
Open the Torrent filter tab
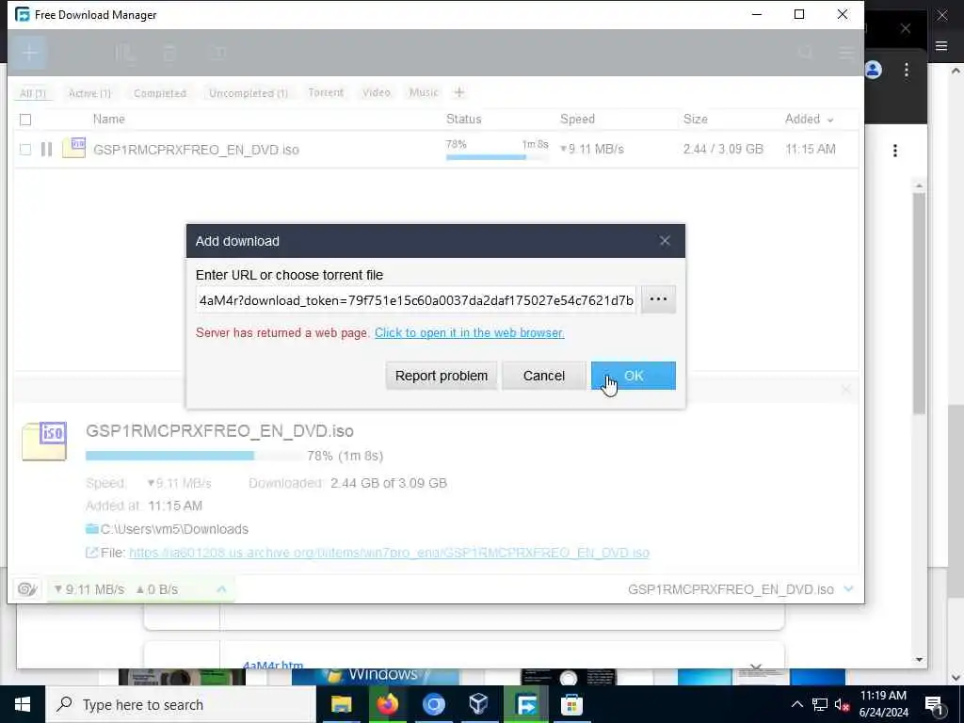326,93
